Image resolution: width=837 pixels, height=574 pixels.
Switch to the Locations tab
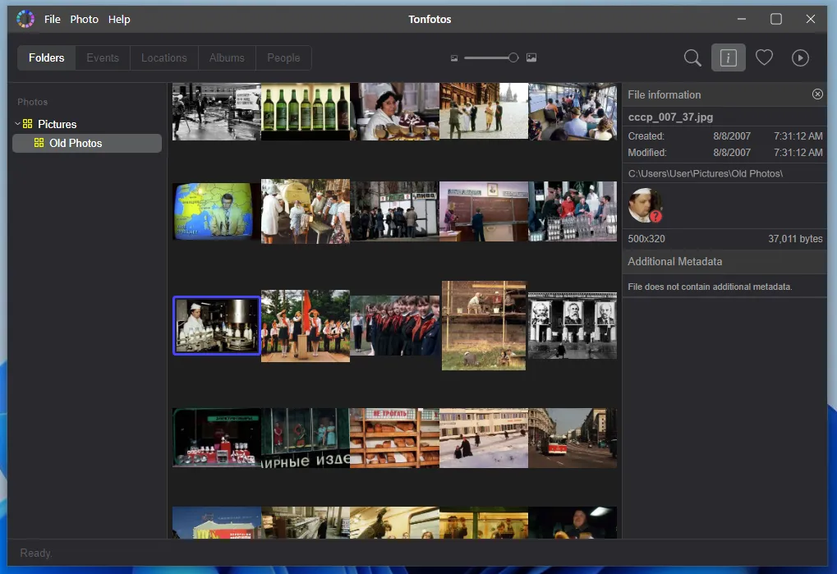point(163,57)
